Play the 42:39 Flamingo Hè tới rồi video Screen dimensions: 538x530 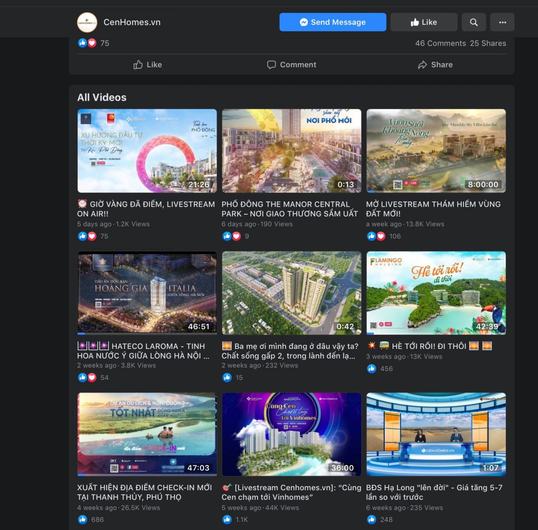(436, 292)
